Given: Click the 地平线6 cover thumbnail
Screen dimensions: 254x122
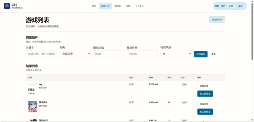Looking at the screenshot, I should pyautogui.click(x=33, y=106).
